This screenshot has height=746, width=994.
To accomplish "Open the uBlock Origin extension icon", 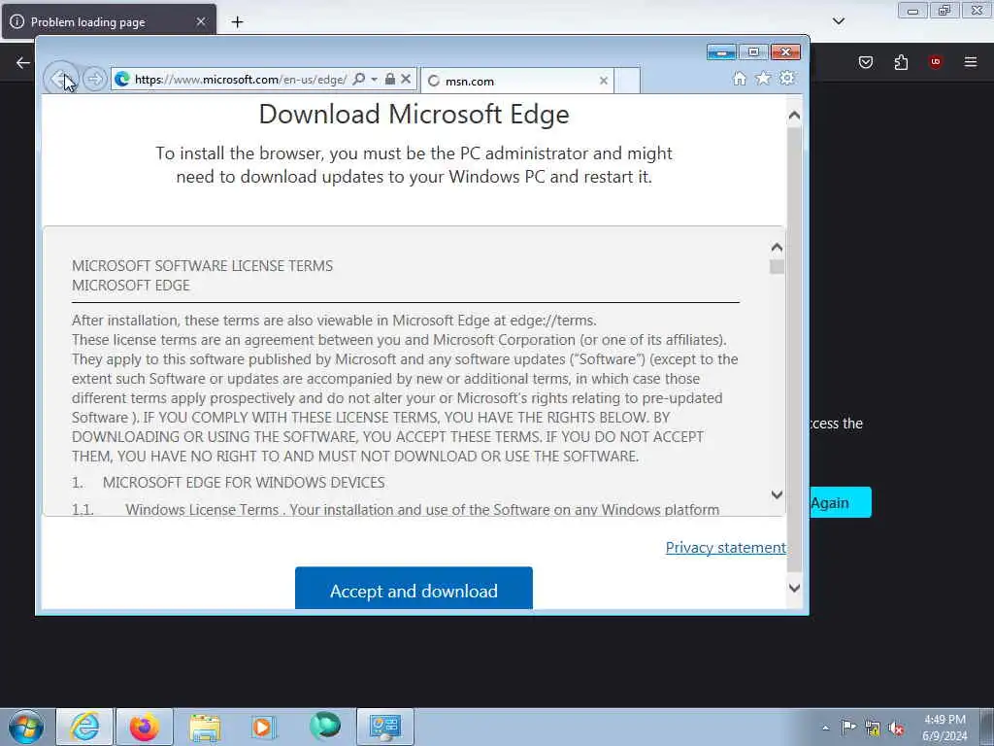I will click(935, 62).
